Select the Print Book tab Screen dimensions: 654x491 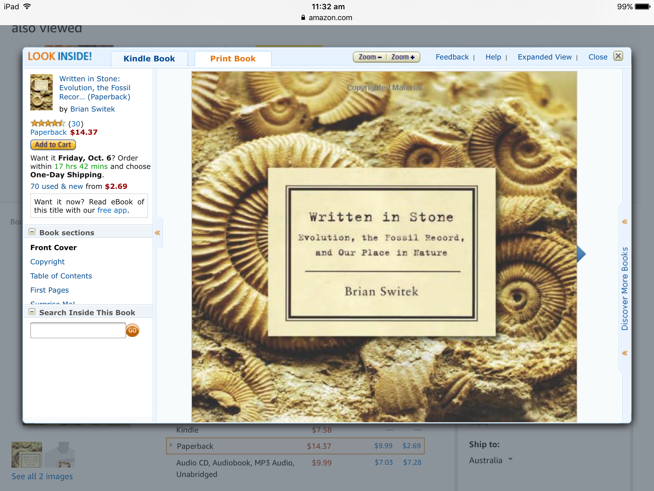233,59
